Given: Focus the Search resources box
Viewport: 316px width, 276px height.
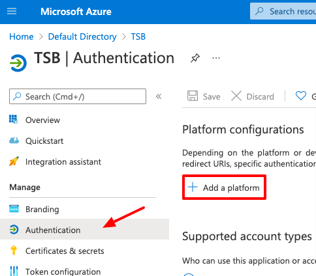Looking at the screenshot, I should coord(283,11).
